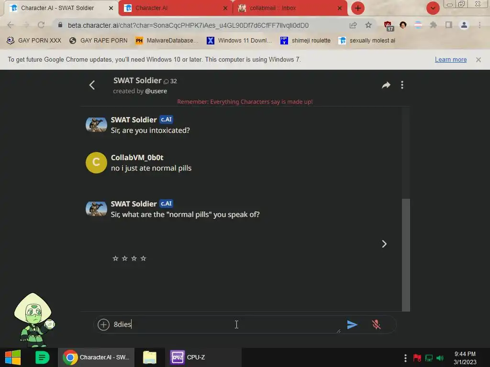Rate the reply with the second star
The width and height of the screenshot is (490, 367).
tap(125, 259)
